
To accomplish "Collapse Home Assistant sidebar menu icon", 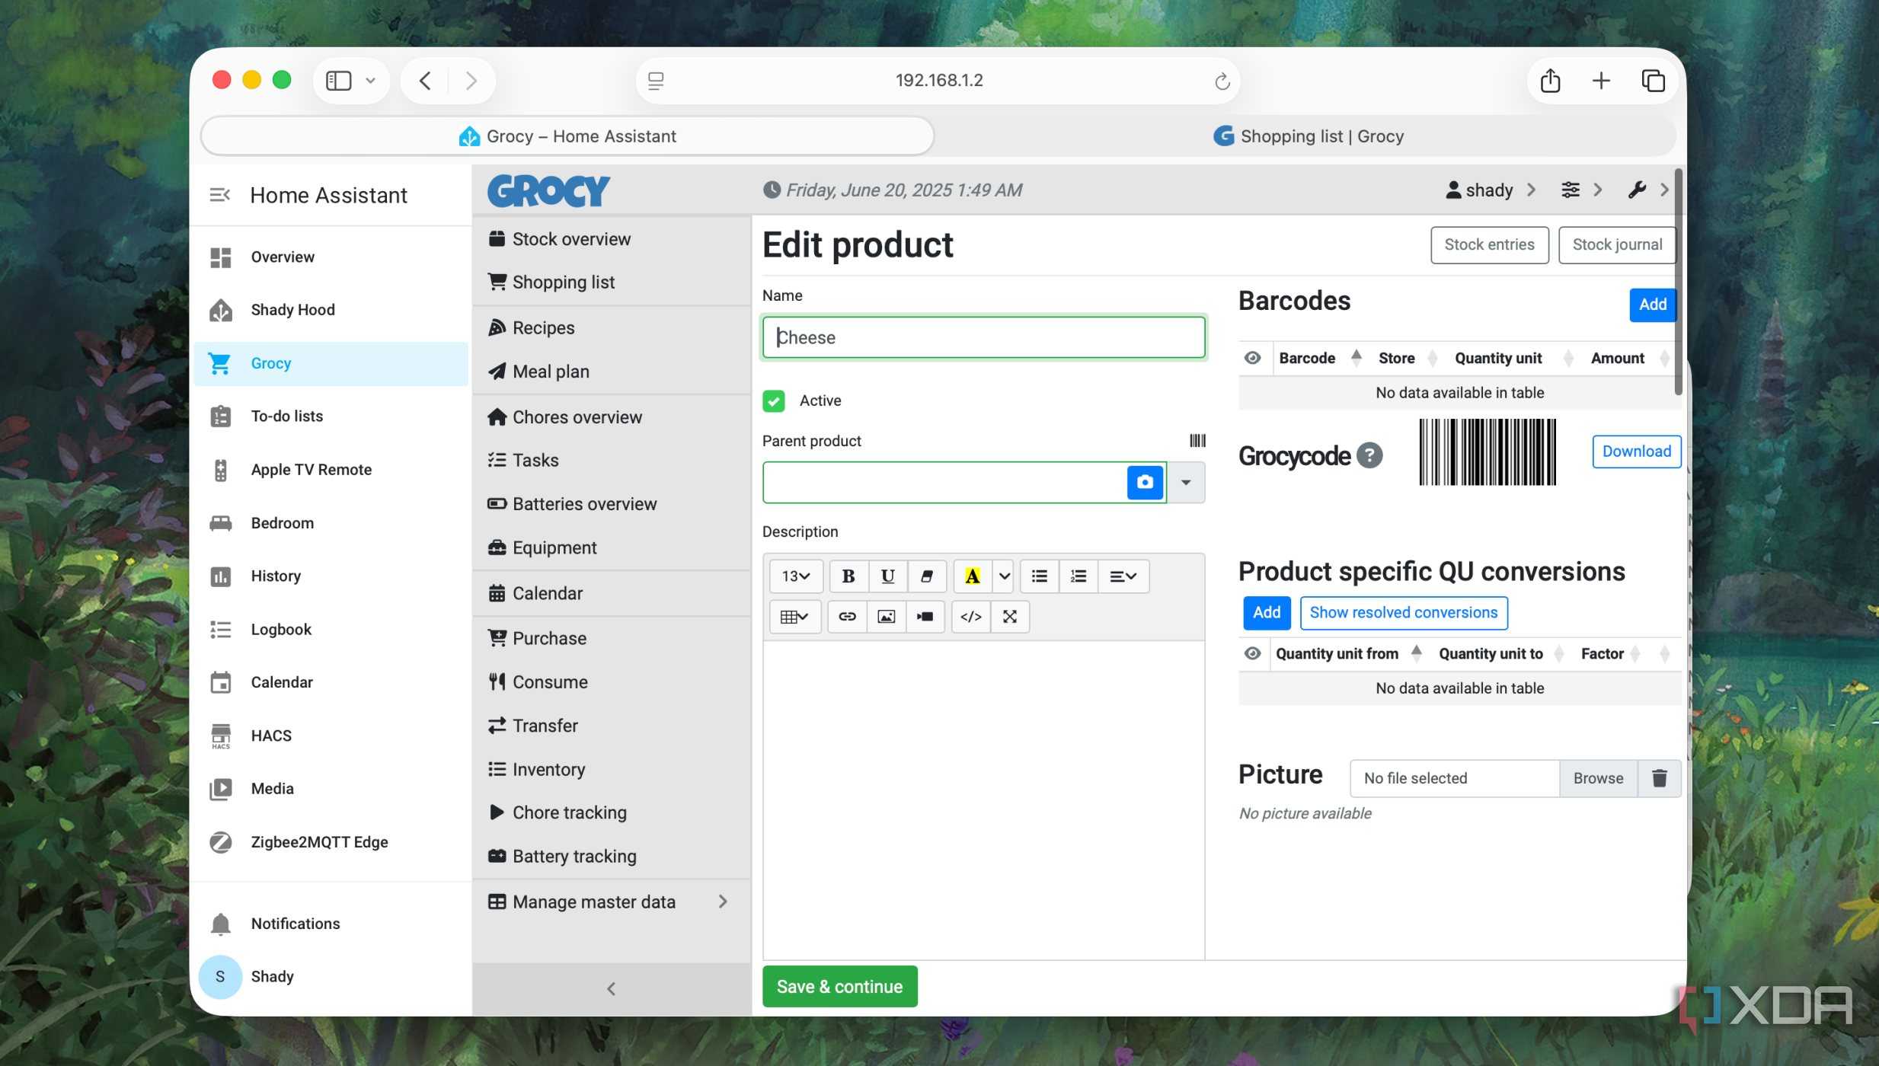I will pos(220,195).
